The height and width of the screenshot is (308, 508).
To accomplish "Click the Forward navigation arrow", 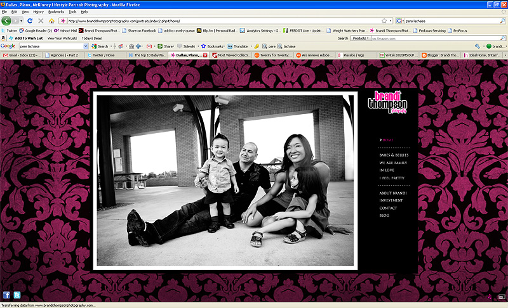I will (x=15, y=21).
